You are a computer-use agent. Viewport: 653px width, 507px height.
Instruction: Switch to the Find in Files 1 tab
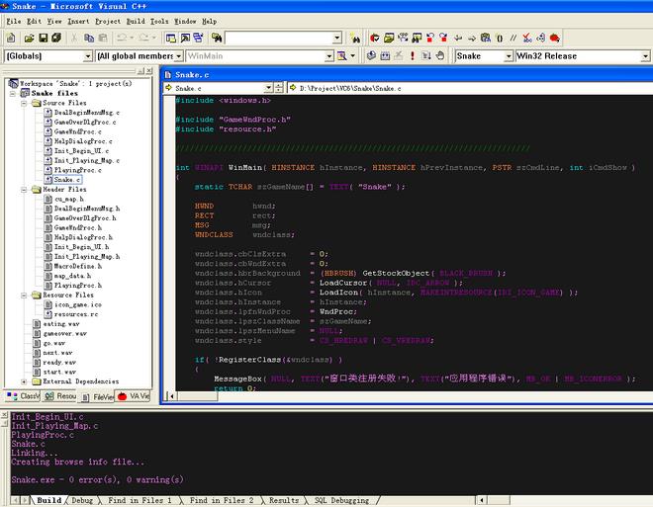click(x=140, y=500)
